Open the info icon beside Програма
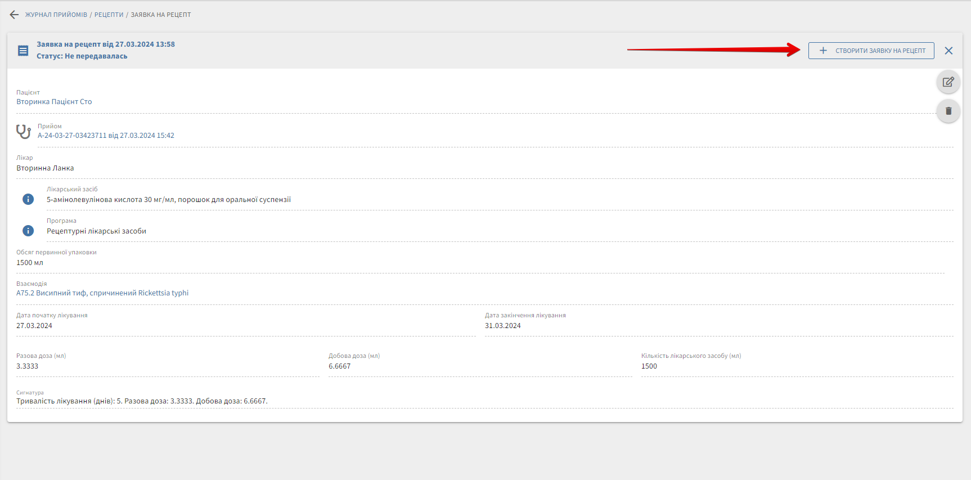Image resolution: width=971 pixels, height=480 pixels. click(x=28, y=231)
